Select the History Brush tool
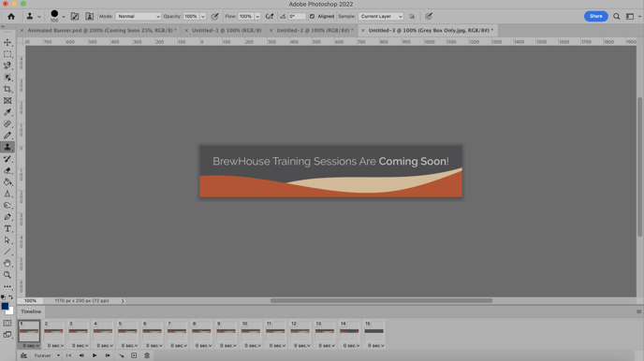 point(7,159)
